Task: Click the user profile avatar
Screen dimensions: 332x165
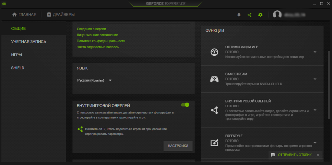Action: (277, 15)
